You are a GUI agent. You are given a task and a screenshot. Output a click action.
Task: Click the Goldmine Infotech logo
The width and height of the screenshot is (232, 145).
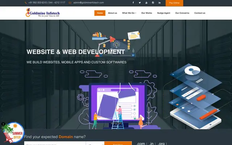43,13
